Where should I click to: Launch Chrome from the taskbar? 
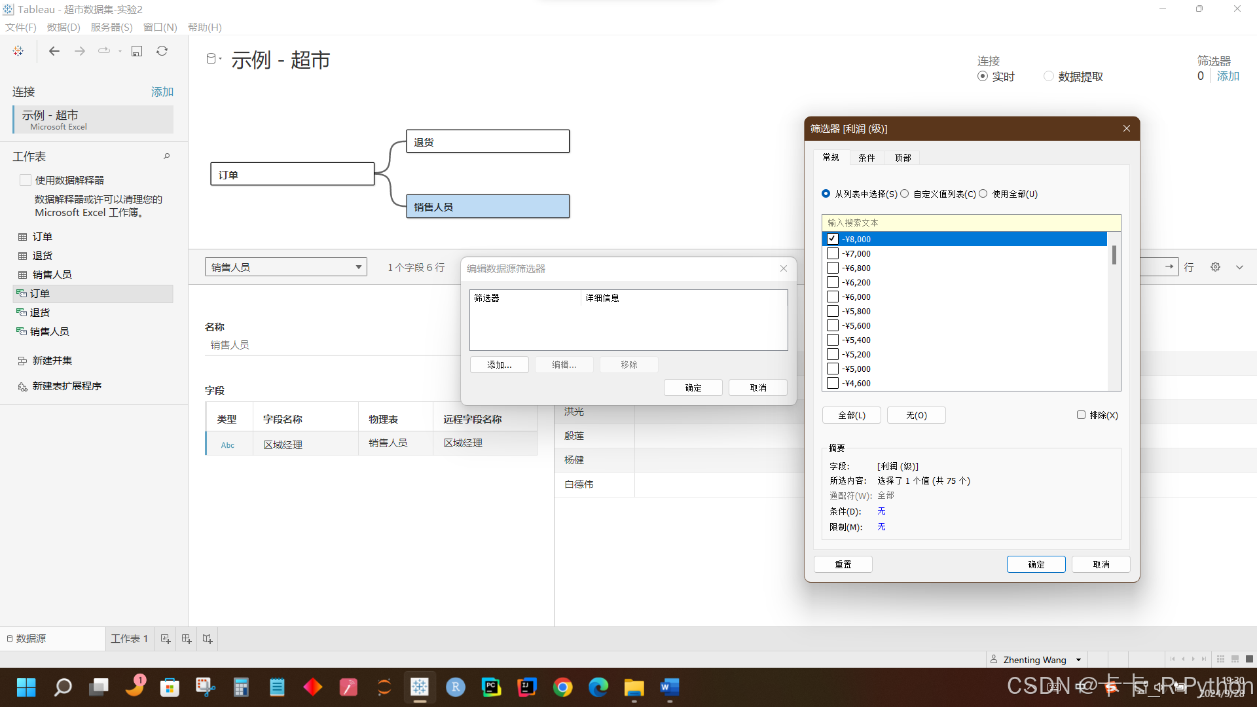click(x=562, y=687)
